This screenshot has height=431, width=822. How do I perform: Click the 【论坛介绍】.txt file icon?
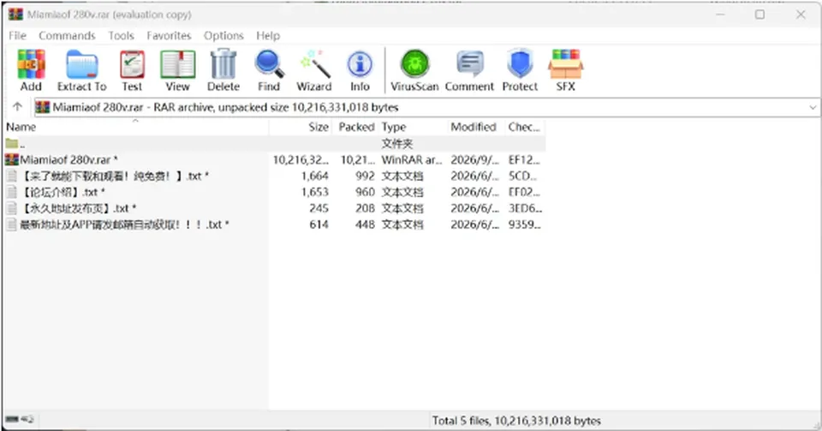pos(11,192)
